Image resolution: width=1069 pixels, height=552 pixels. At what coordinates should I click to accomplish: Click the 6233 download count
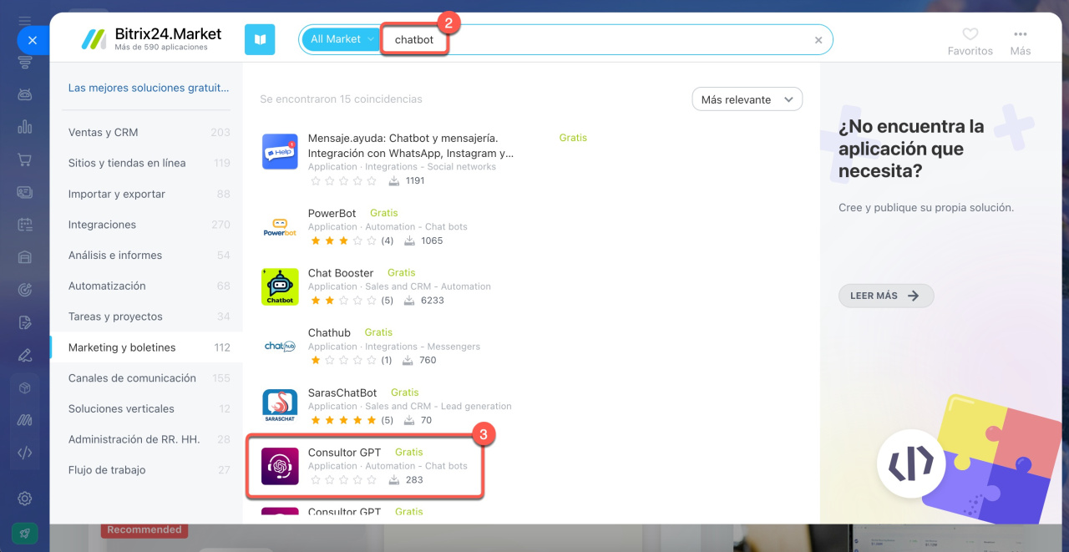pos(433,301)
